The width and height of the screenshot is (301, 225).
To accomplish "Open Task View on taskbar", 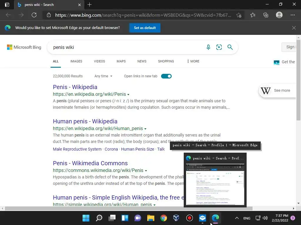I will [x=112, y=218].
